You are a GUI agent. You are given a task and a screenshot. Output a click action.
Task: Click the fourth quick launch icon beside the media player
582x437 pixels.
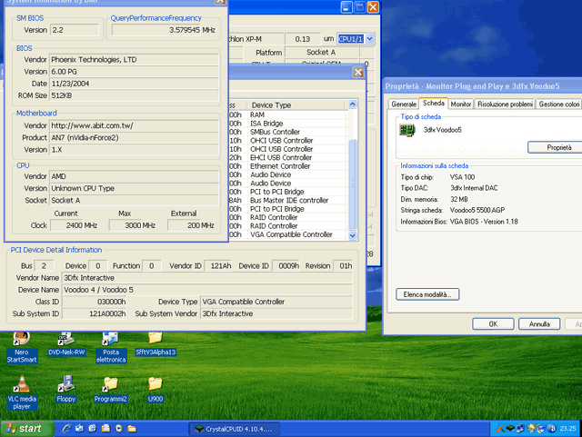[x=105, y=429]
